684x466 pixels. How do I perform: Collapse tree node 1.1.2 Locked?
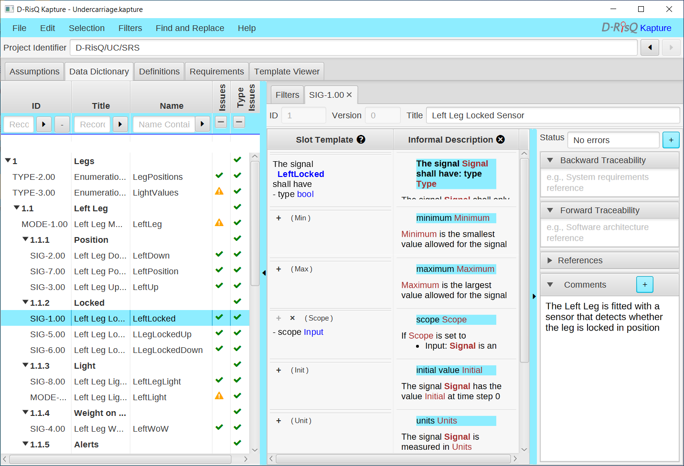(x=25, y=302)
